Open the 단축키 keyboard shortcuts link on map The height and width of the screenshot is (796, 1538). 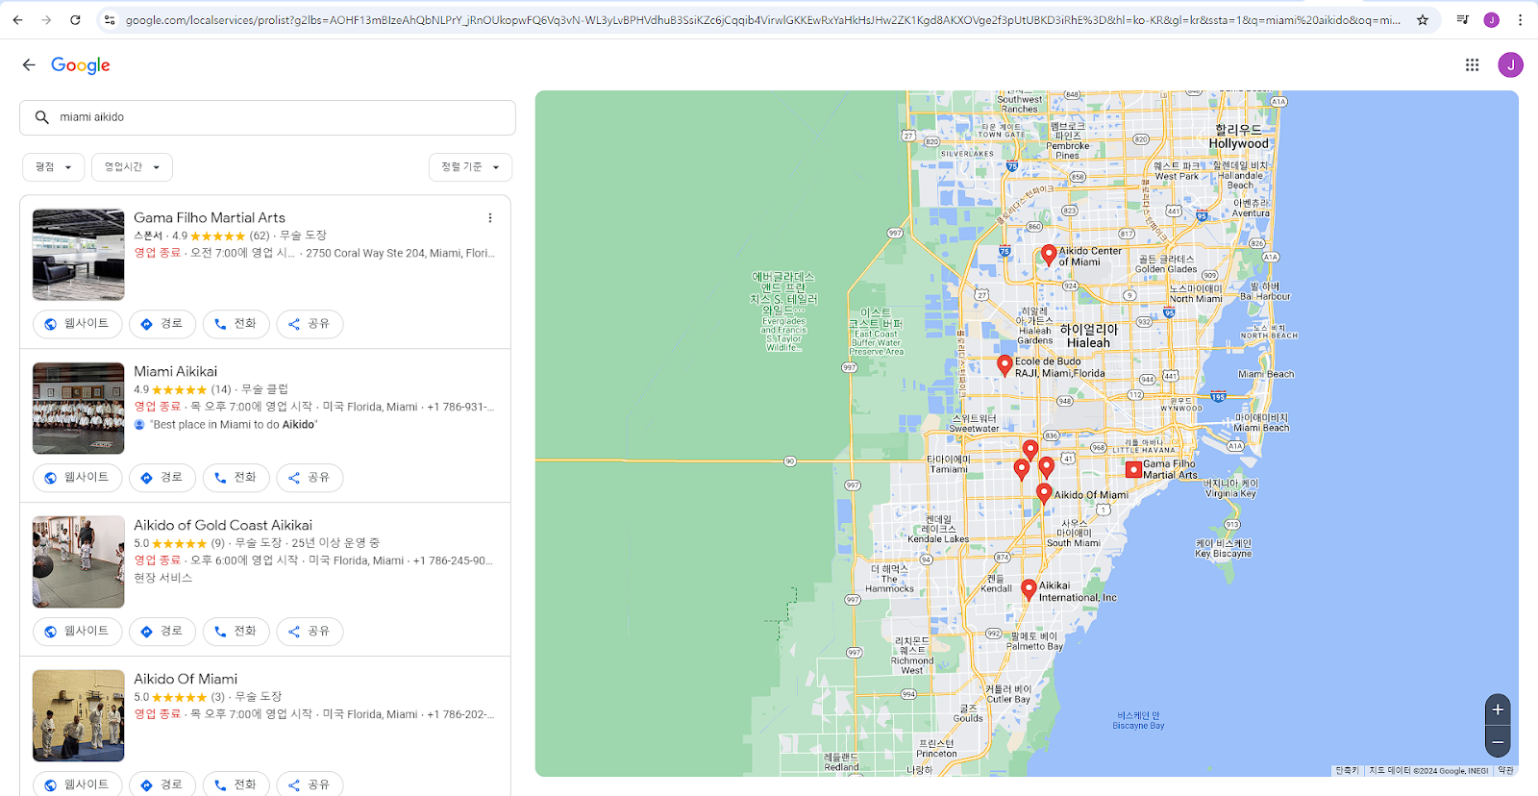tap(1347, 771)
